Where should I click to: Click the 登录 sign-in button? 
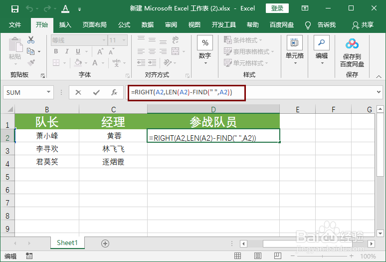pyautogui.click(x=277, y=8)
